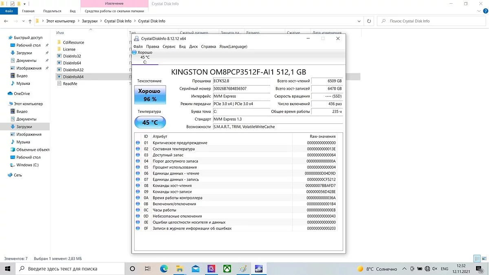The image size is (489, 275).
Task: Click the serial number field 50026B7684856507
Action: click(242, 89)
